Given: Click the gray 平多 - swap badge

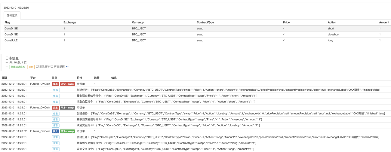Looking at the screenshot, I should click(x=67, y=108).
